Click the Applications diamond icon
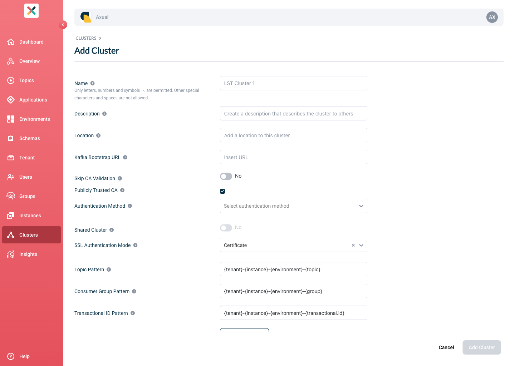The height and width of the screenshot is (366, 515). (11, 100)
